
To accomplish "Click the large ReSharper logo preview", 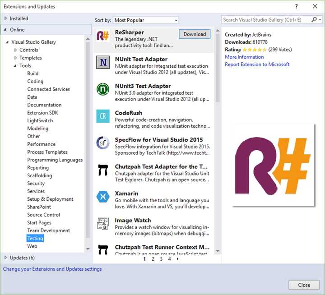I will (273, 165).
